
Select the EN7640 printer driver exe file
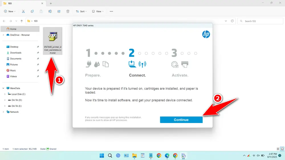(x=53, y=41)
